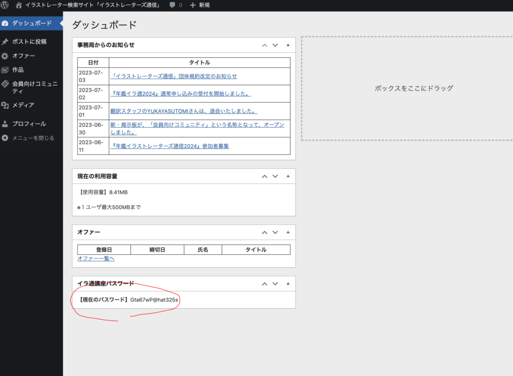Click the media icon beside メディア
The width and height of the screenshot is (513, 376).
coord(5,105)
